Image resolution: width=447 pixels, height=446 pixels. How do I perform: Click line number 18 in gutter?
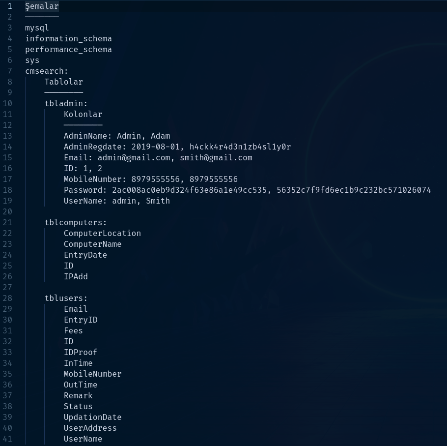pyautogui.click(x=7, y=190)
